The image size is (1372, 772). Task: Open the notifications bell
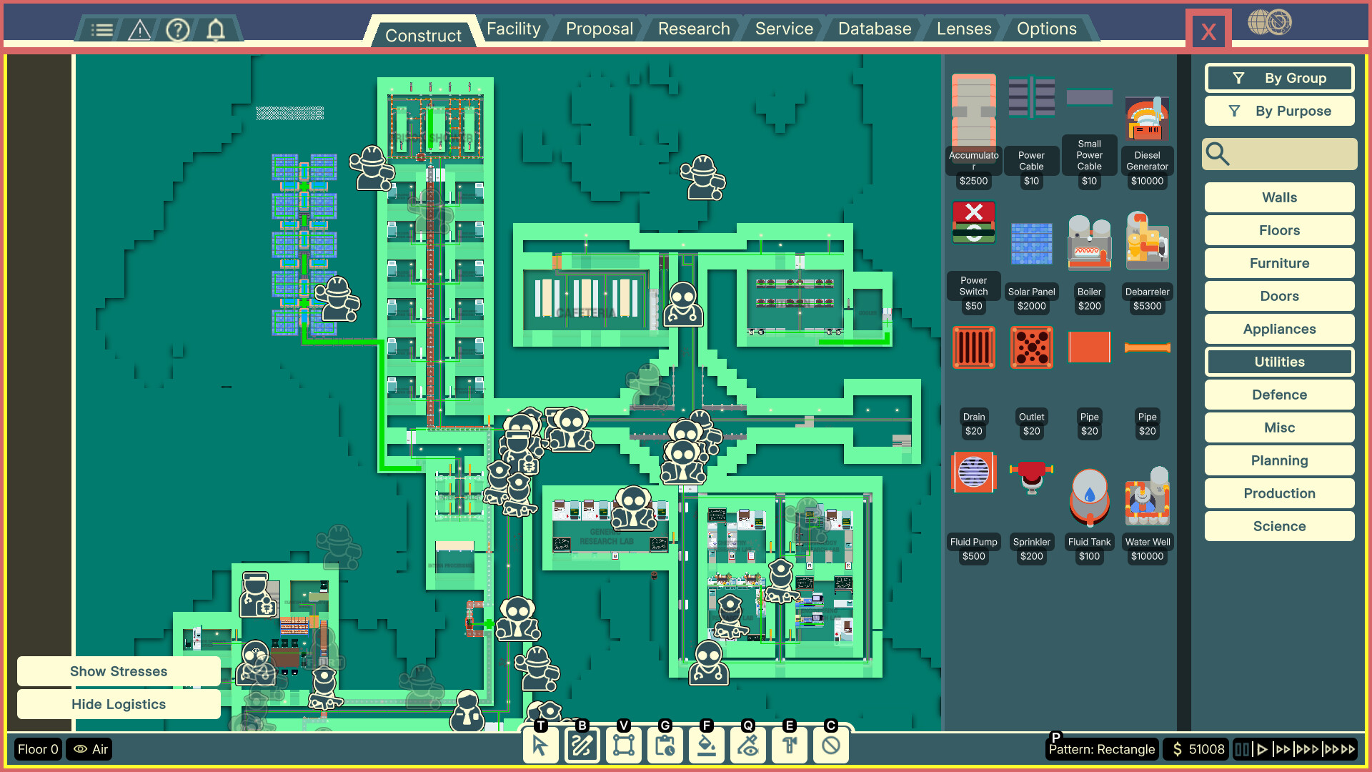tap(217, 29)
